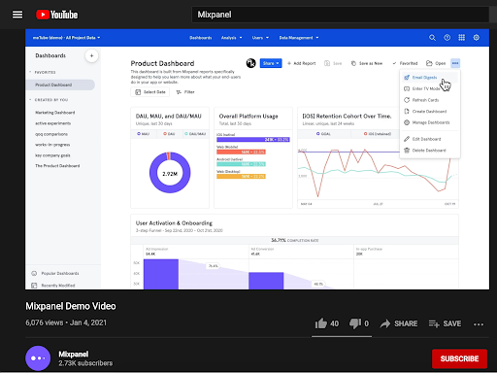Image resolution: width=497 pixels, height=373 pixels.
Task: Toggle the MAU legend series
Action: (144, 134)
